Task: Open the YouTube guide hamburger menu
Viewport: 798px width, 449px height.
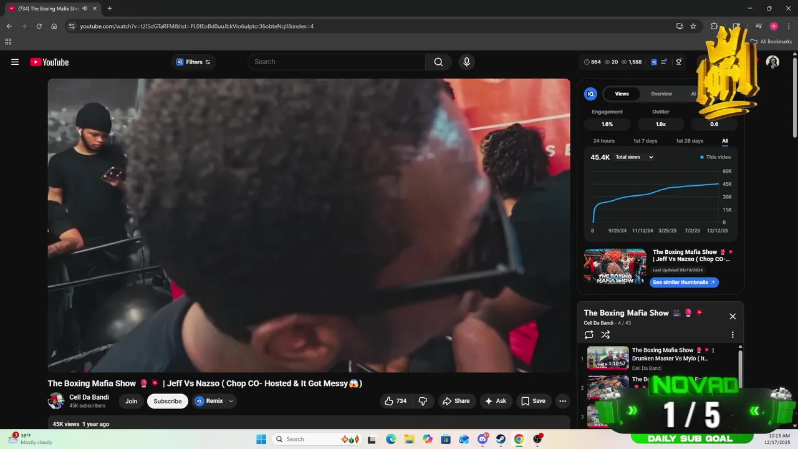Action: pos(15,62)
